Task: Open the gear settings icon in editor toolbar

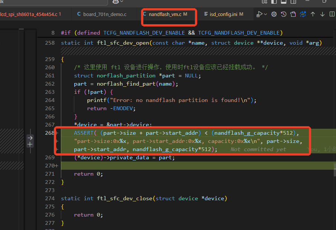Action: tap(274, 15)
